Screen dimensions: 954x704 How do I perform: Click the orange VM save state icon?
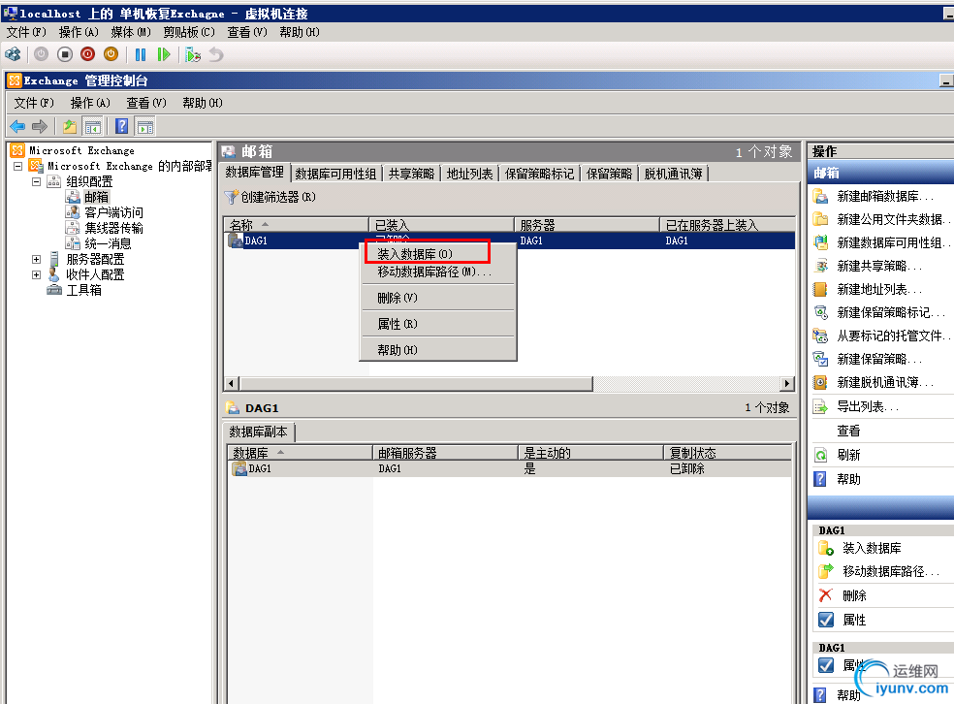coord(111,54)
